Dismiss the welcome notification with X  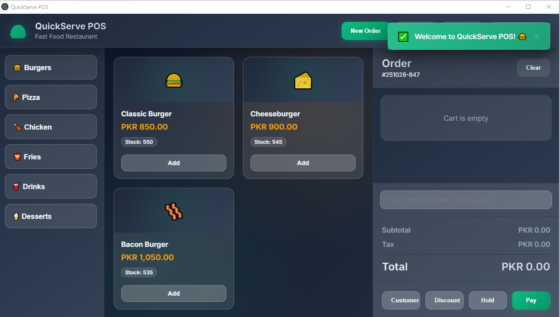[x=536, y=36]
